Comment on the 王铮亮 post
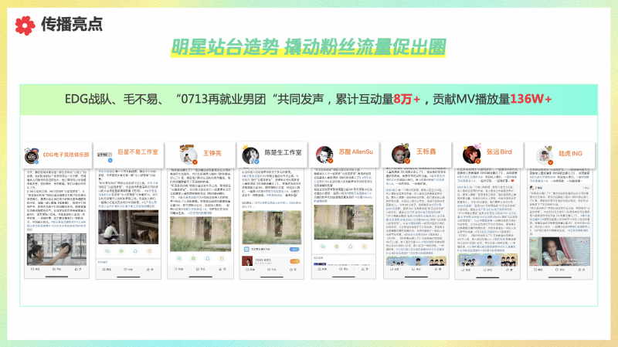618x347 pixels. point(201,269)
